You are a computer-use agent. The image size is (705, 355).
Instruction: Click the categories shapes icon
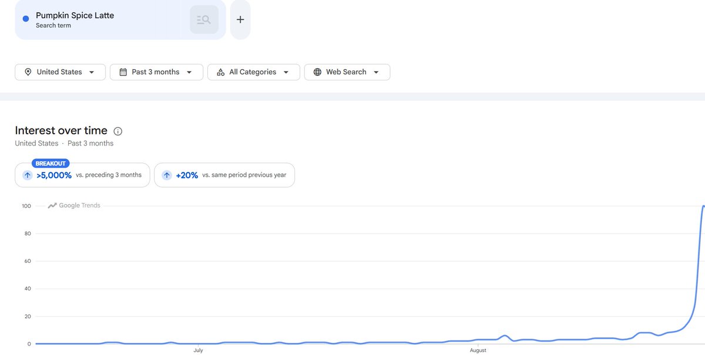[x=220, y=72]
